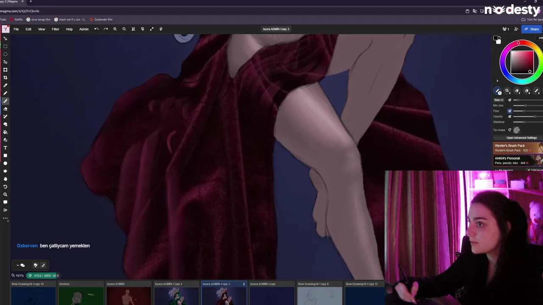
Task: Start voice call with phone icon
Action: (43, 265)
